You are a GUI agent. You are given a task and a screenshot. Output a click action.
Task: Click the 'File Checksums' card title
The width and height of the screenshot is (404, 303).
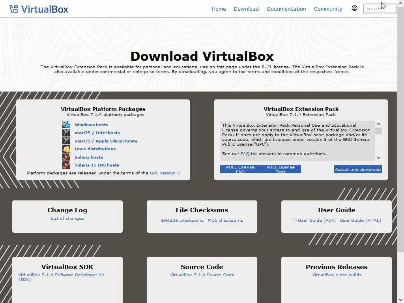click(202, 210)
